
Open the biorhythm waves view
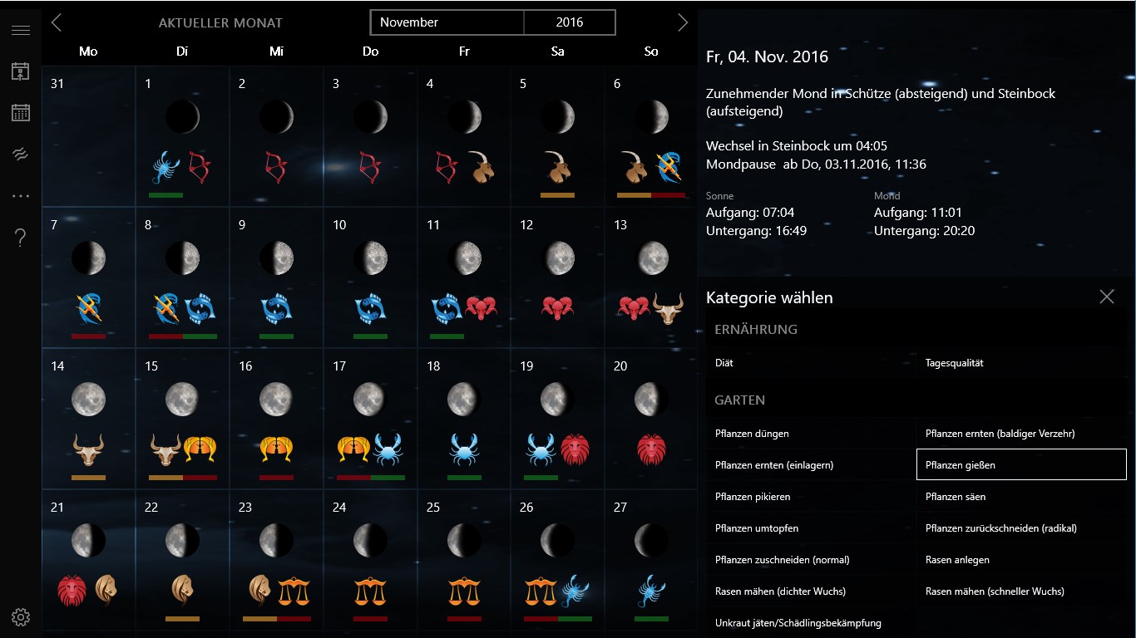click(20, 154)
